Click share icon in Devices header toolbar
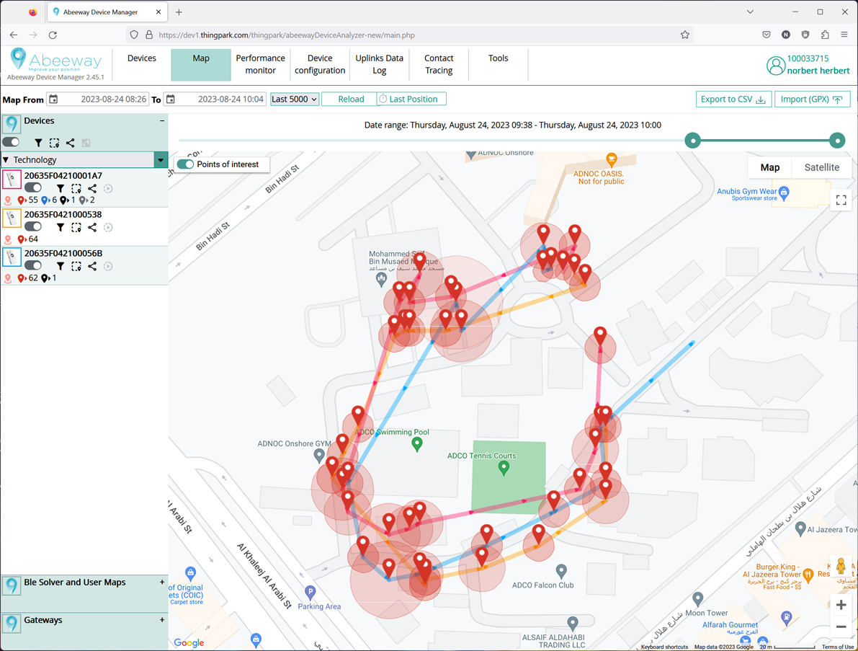Image resolution: width=858 pixels, height=651 pixels. tap(70, 143)
